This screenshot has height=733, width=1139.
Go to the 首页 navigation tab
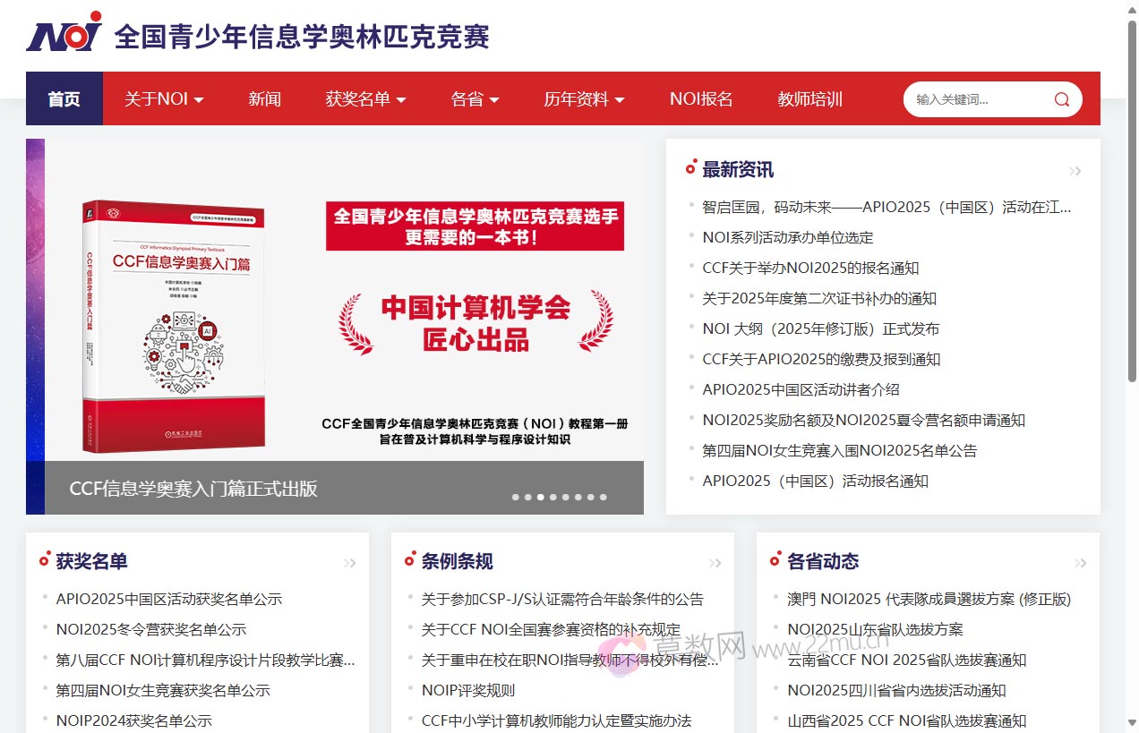click(64, 99)
